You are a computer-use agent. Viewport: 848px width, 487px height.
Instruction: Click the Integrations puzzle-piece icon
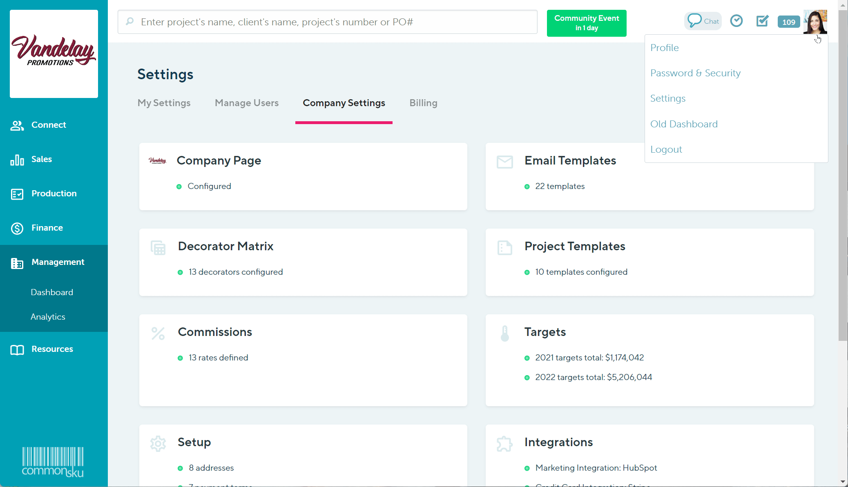pos(505,443)
